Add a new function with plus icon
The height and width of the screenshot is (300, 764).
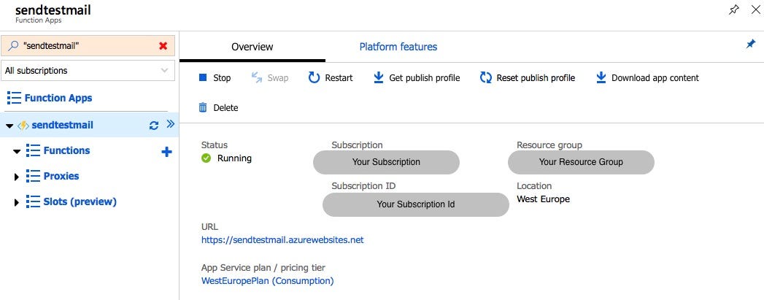(166, 152)
